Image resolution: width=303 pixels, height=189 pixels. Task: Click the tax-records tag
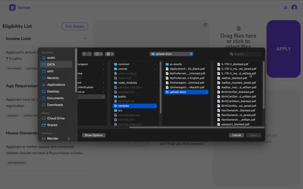14,69
